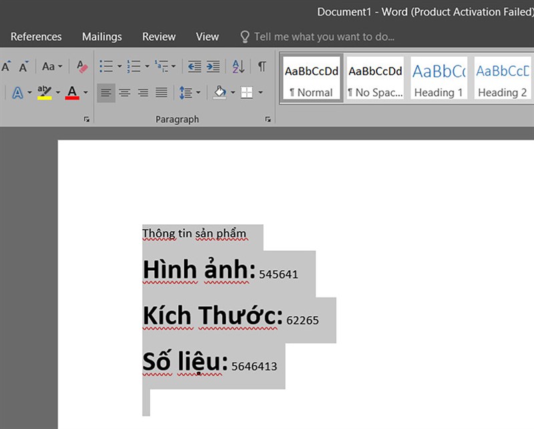Select the Increase Indent icon

pos(212,66)
